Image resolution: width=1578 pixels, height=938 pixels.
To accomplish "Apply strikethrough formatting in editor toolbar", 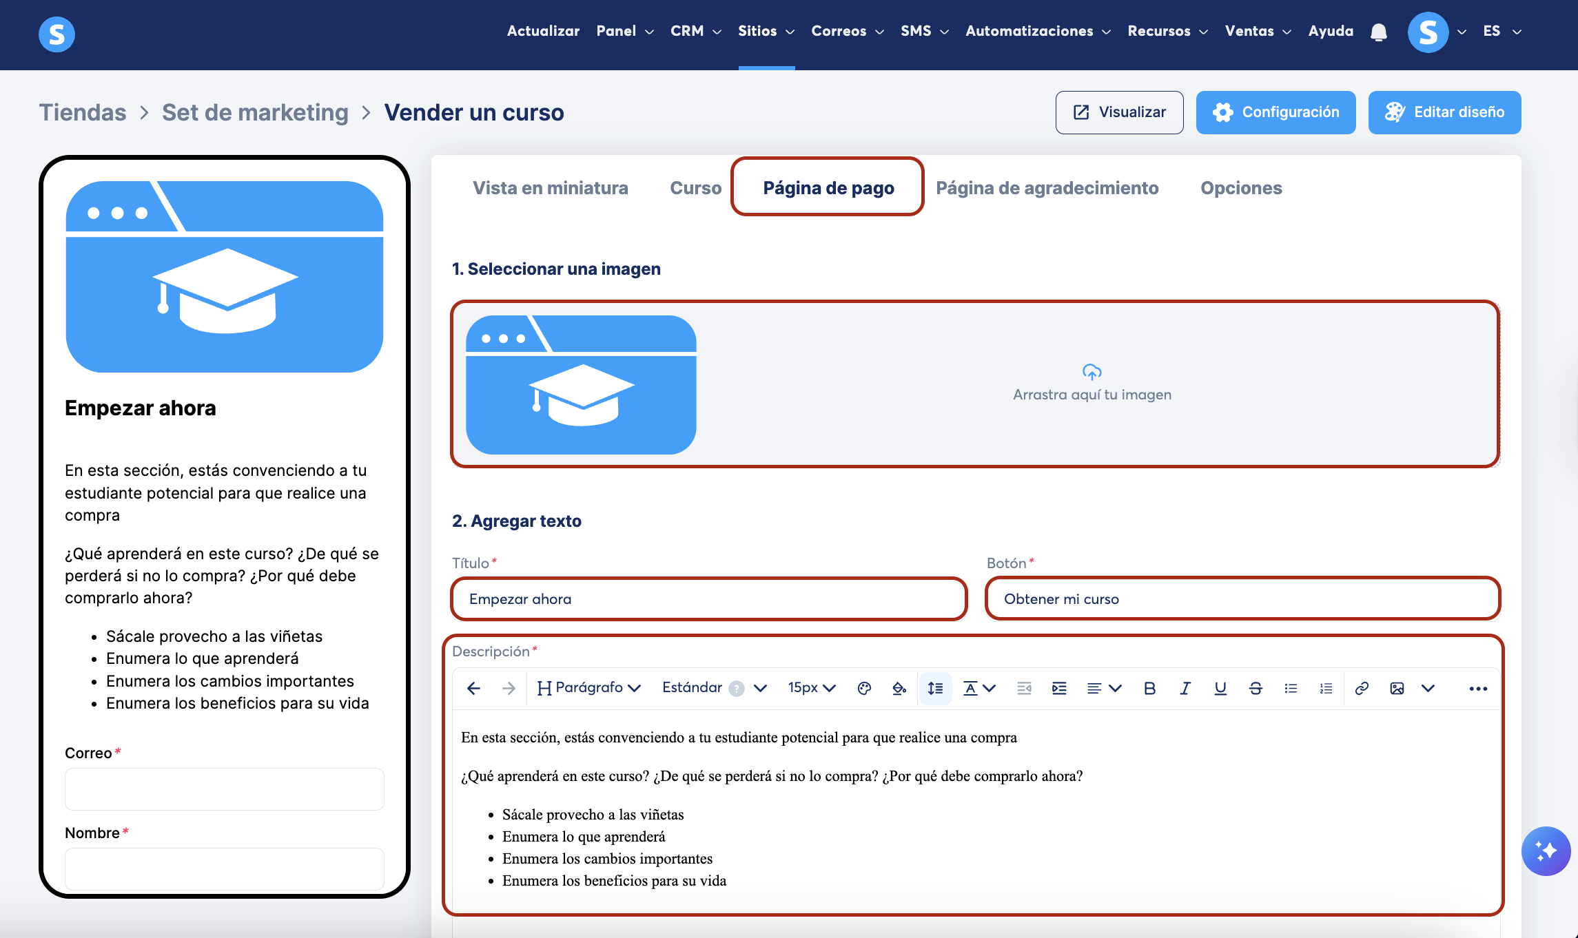I will pos(1255,688).
